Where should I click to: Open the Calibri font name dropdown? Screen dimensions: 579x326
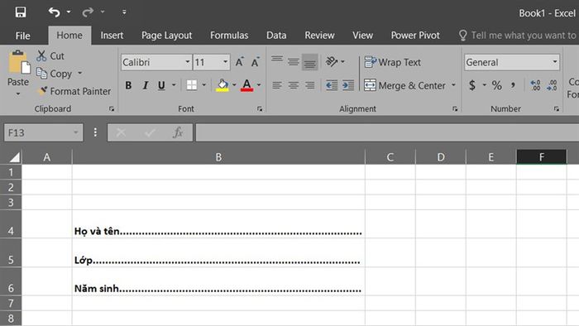pos(187,62)
